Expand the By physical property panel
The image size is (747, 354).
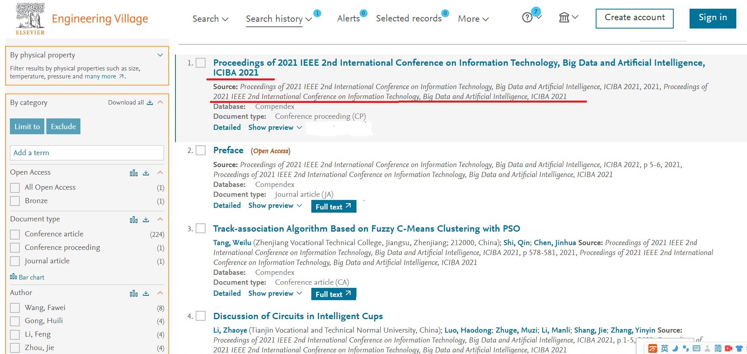click(160, 55)
